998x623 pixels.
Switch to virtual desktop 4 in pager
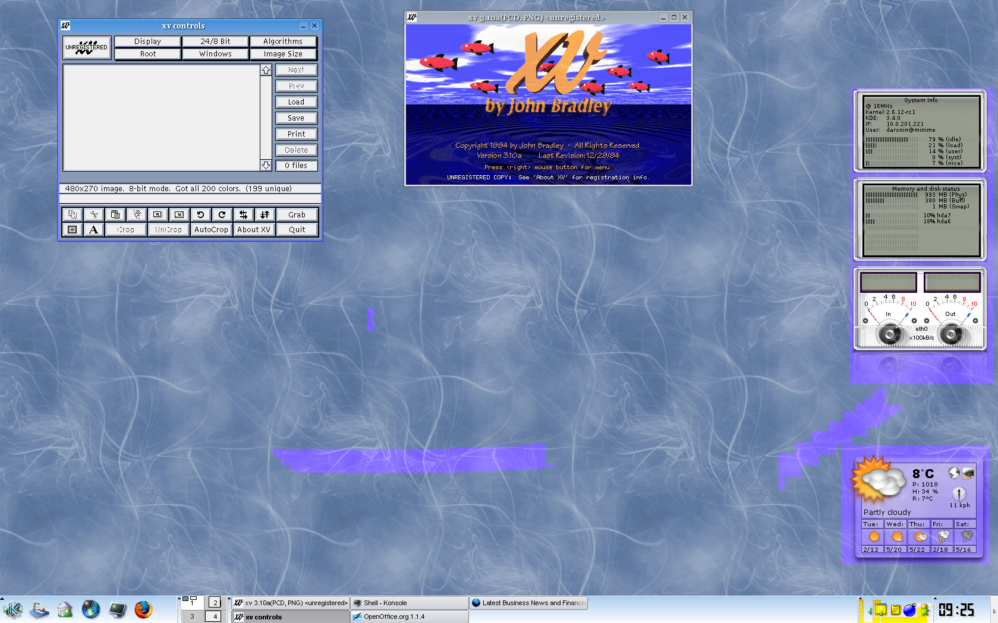(x=214, y=616)
